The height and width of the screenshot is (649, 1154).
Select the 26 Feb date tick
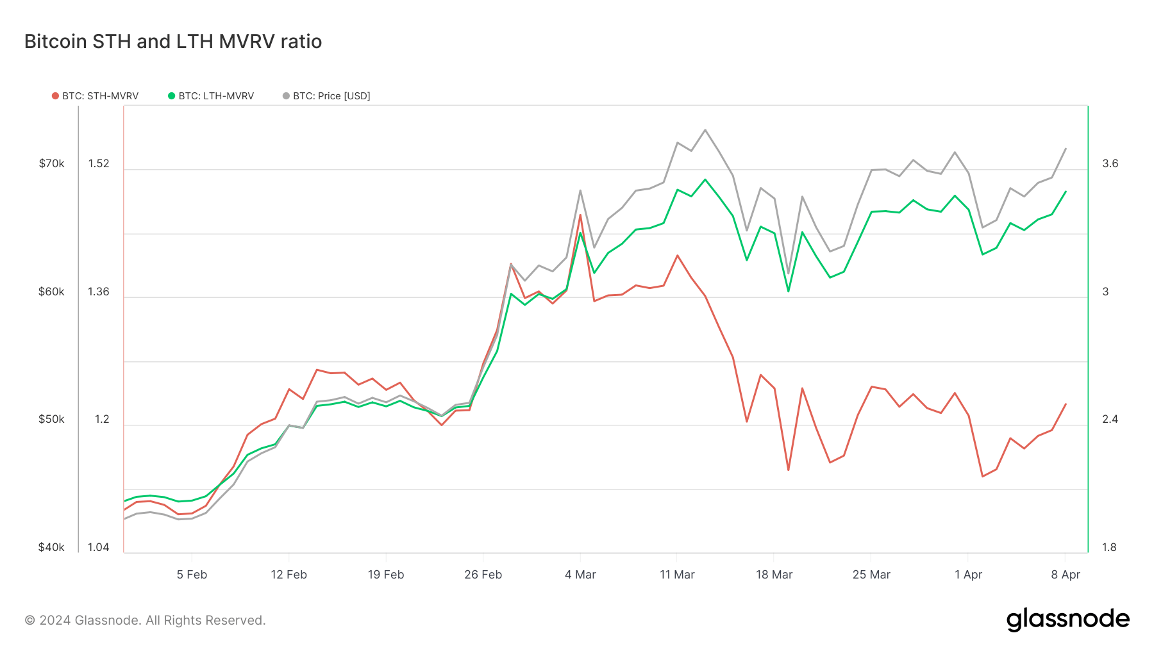pyautogui.click(x=483, y=575)
